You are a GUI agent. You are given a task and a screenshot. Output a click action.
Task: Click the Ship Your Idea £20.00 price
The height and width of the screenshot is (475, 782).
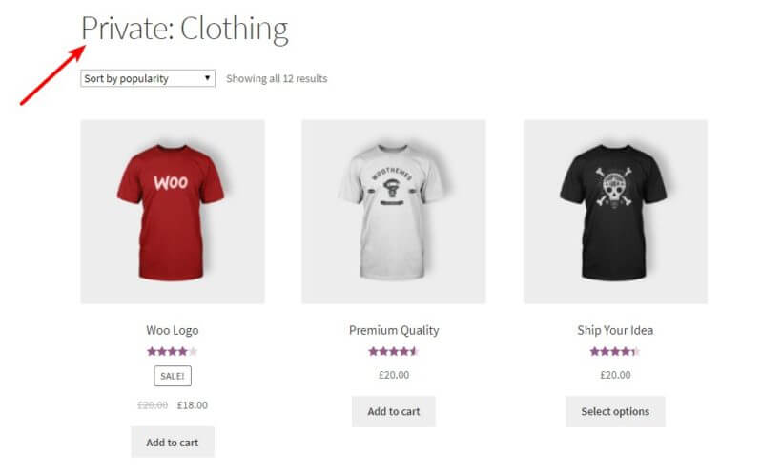tap(615, 375)
